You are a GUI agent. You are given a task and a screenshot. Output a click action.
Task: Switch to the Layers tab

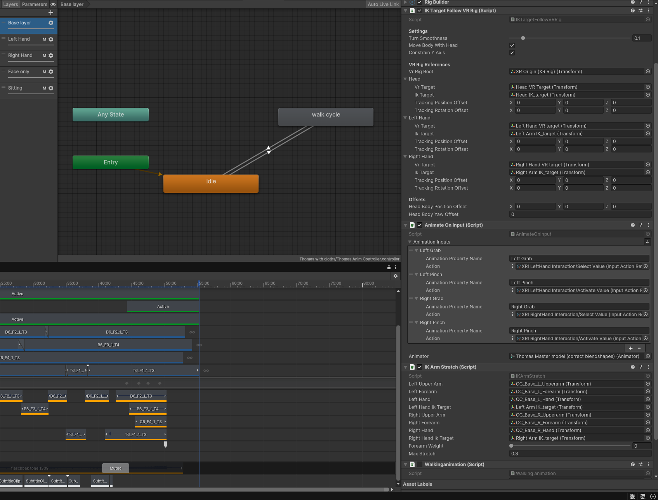[x=10, y=4]
